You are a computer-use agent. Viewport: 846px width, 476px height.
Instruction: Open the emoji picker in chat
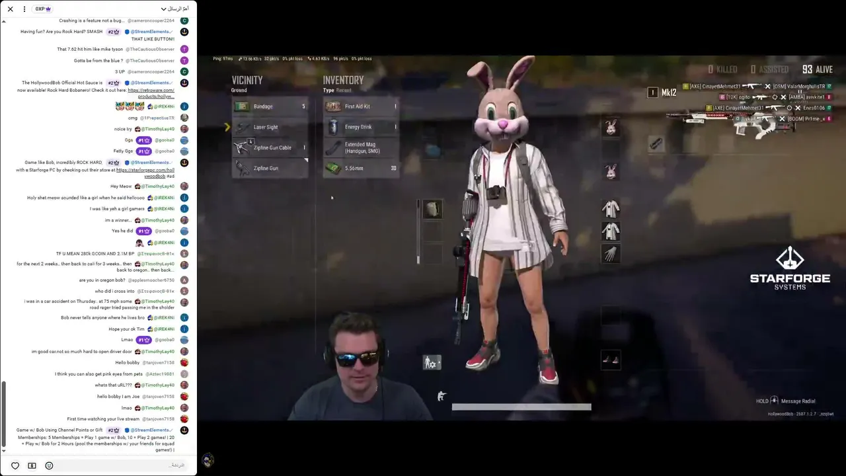(x=49, y=465)
